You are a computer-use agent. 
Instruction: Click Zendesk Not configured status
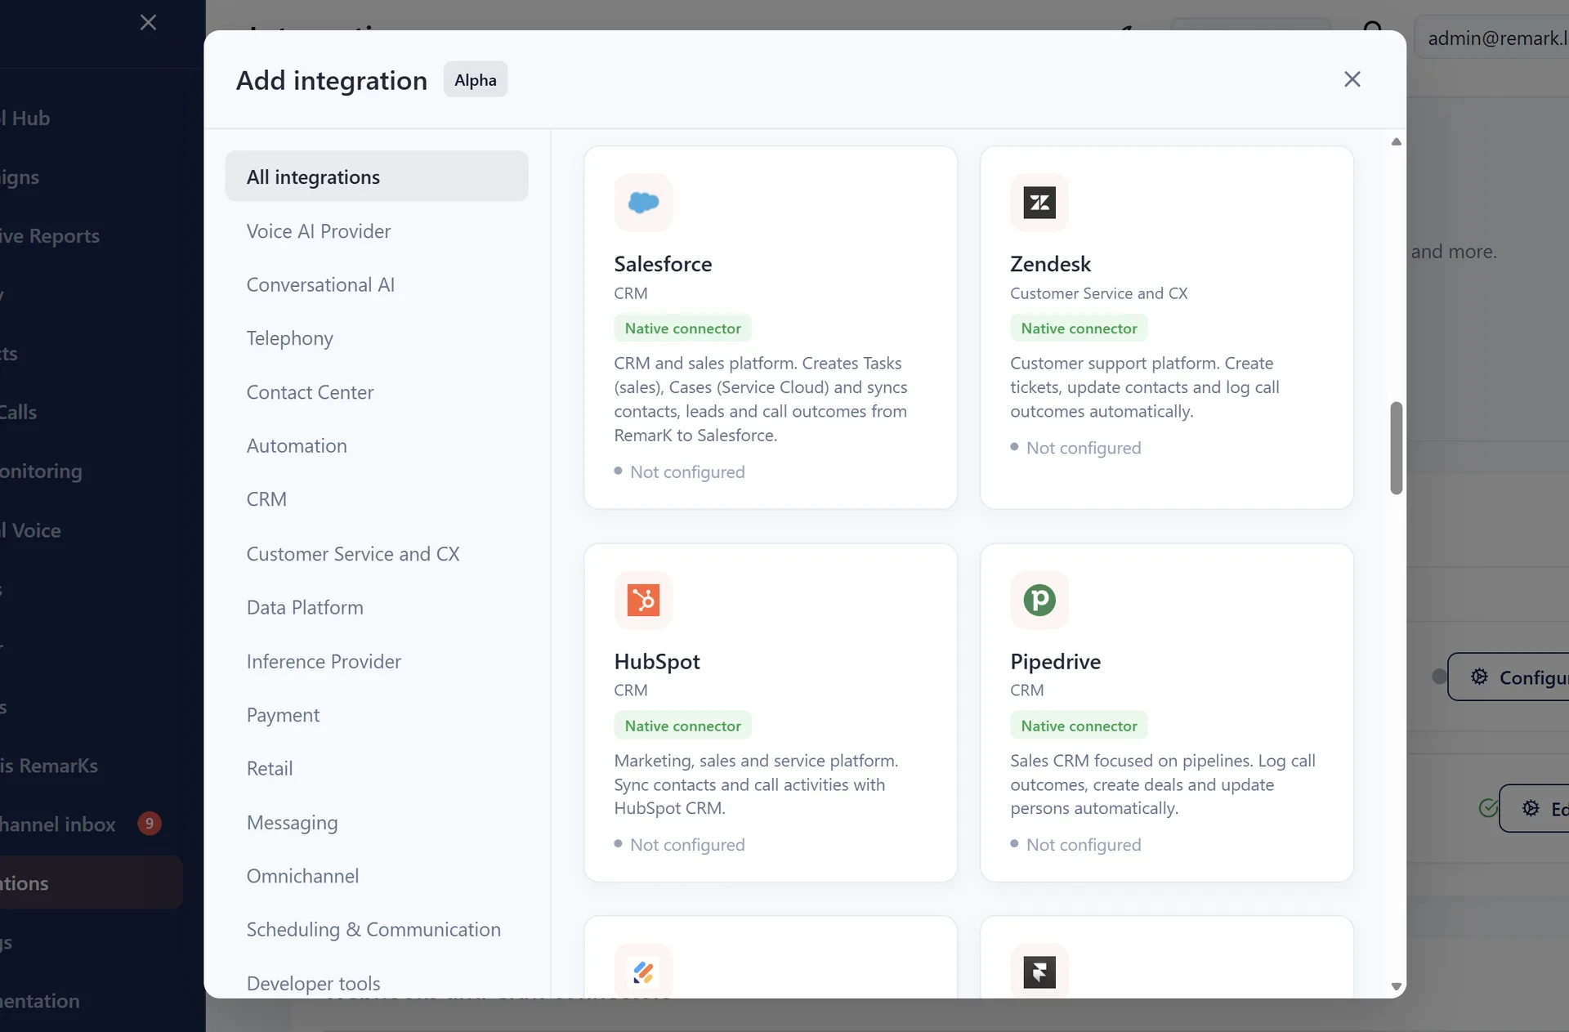(1075, 447)
